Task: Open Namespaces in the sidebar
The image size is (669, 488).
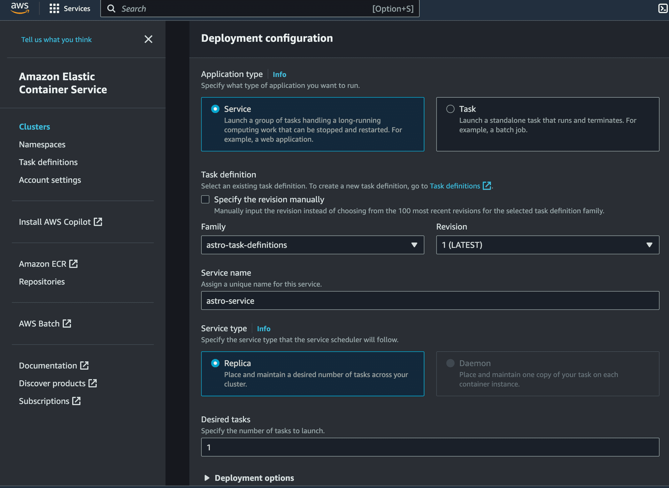Action: point(42,144)
